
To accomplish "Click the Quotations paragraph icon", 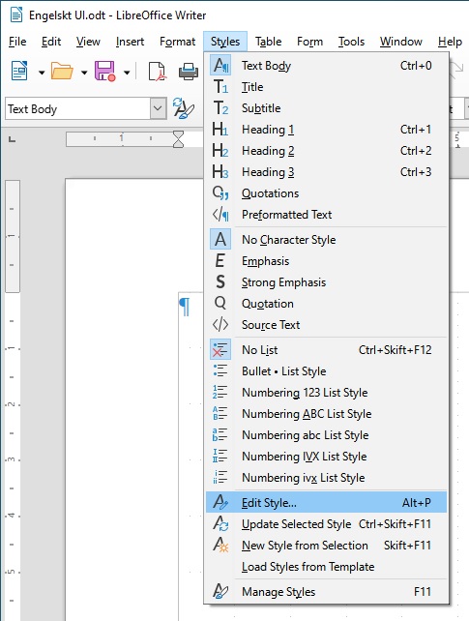I will click(220, 193).
